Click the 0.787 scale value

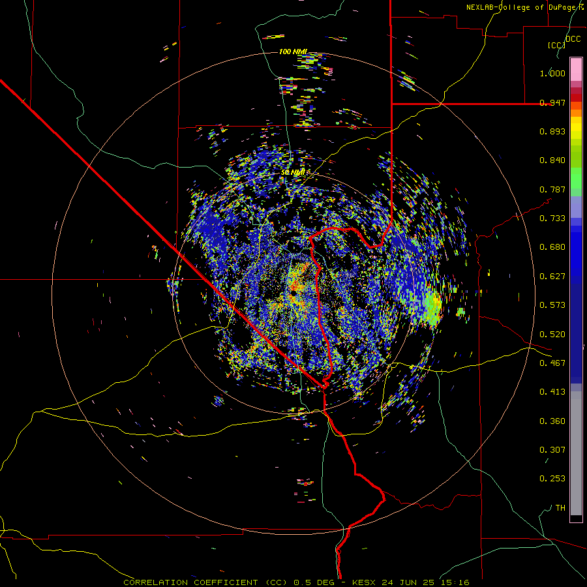click(x=552, y=189)
